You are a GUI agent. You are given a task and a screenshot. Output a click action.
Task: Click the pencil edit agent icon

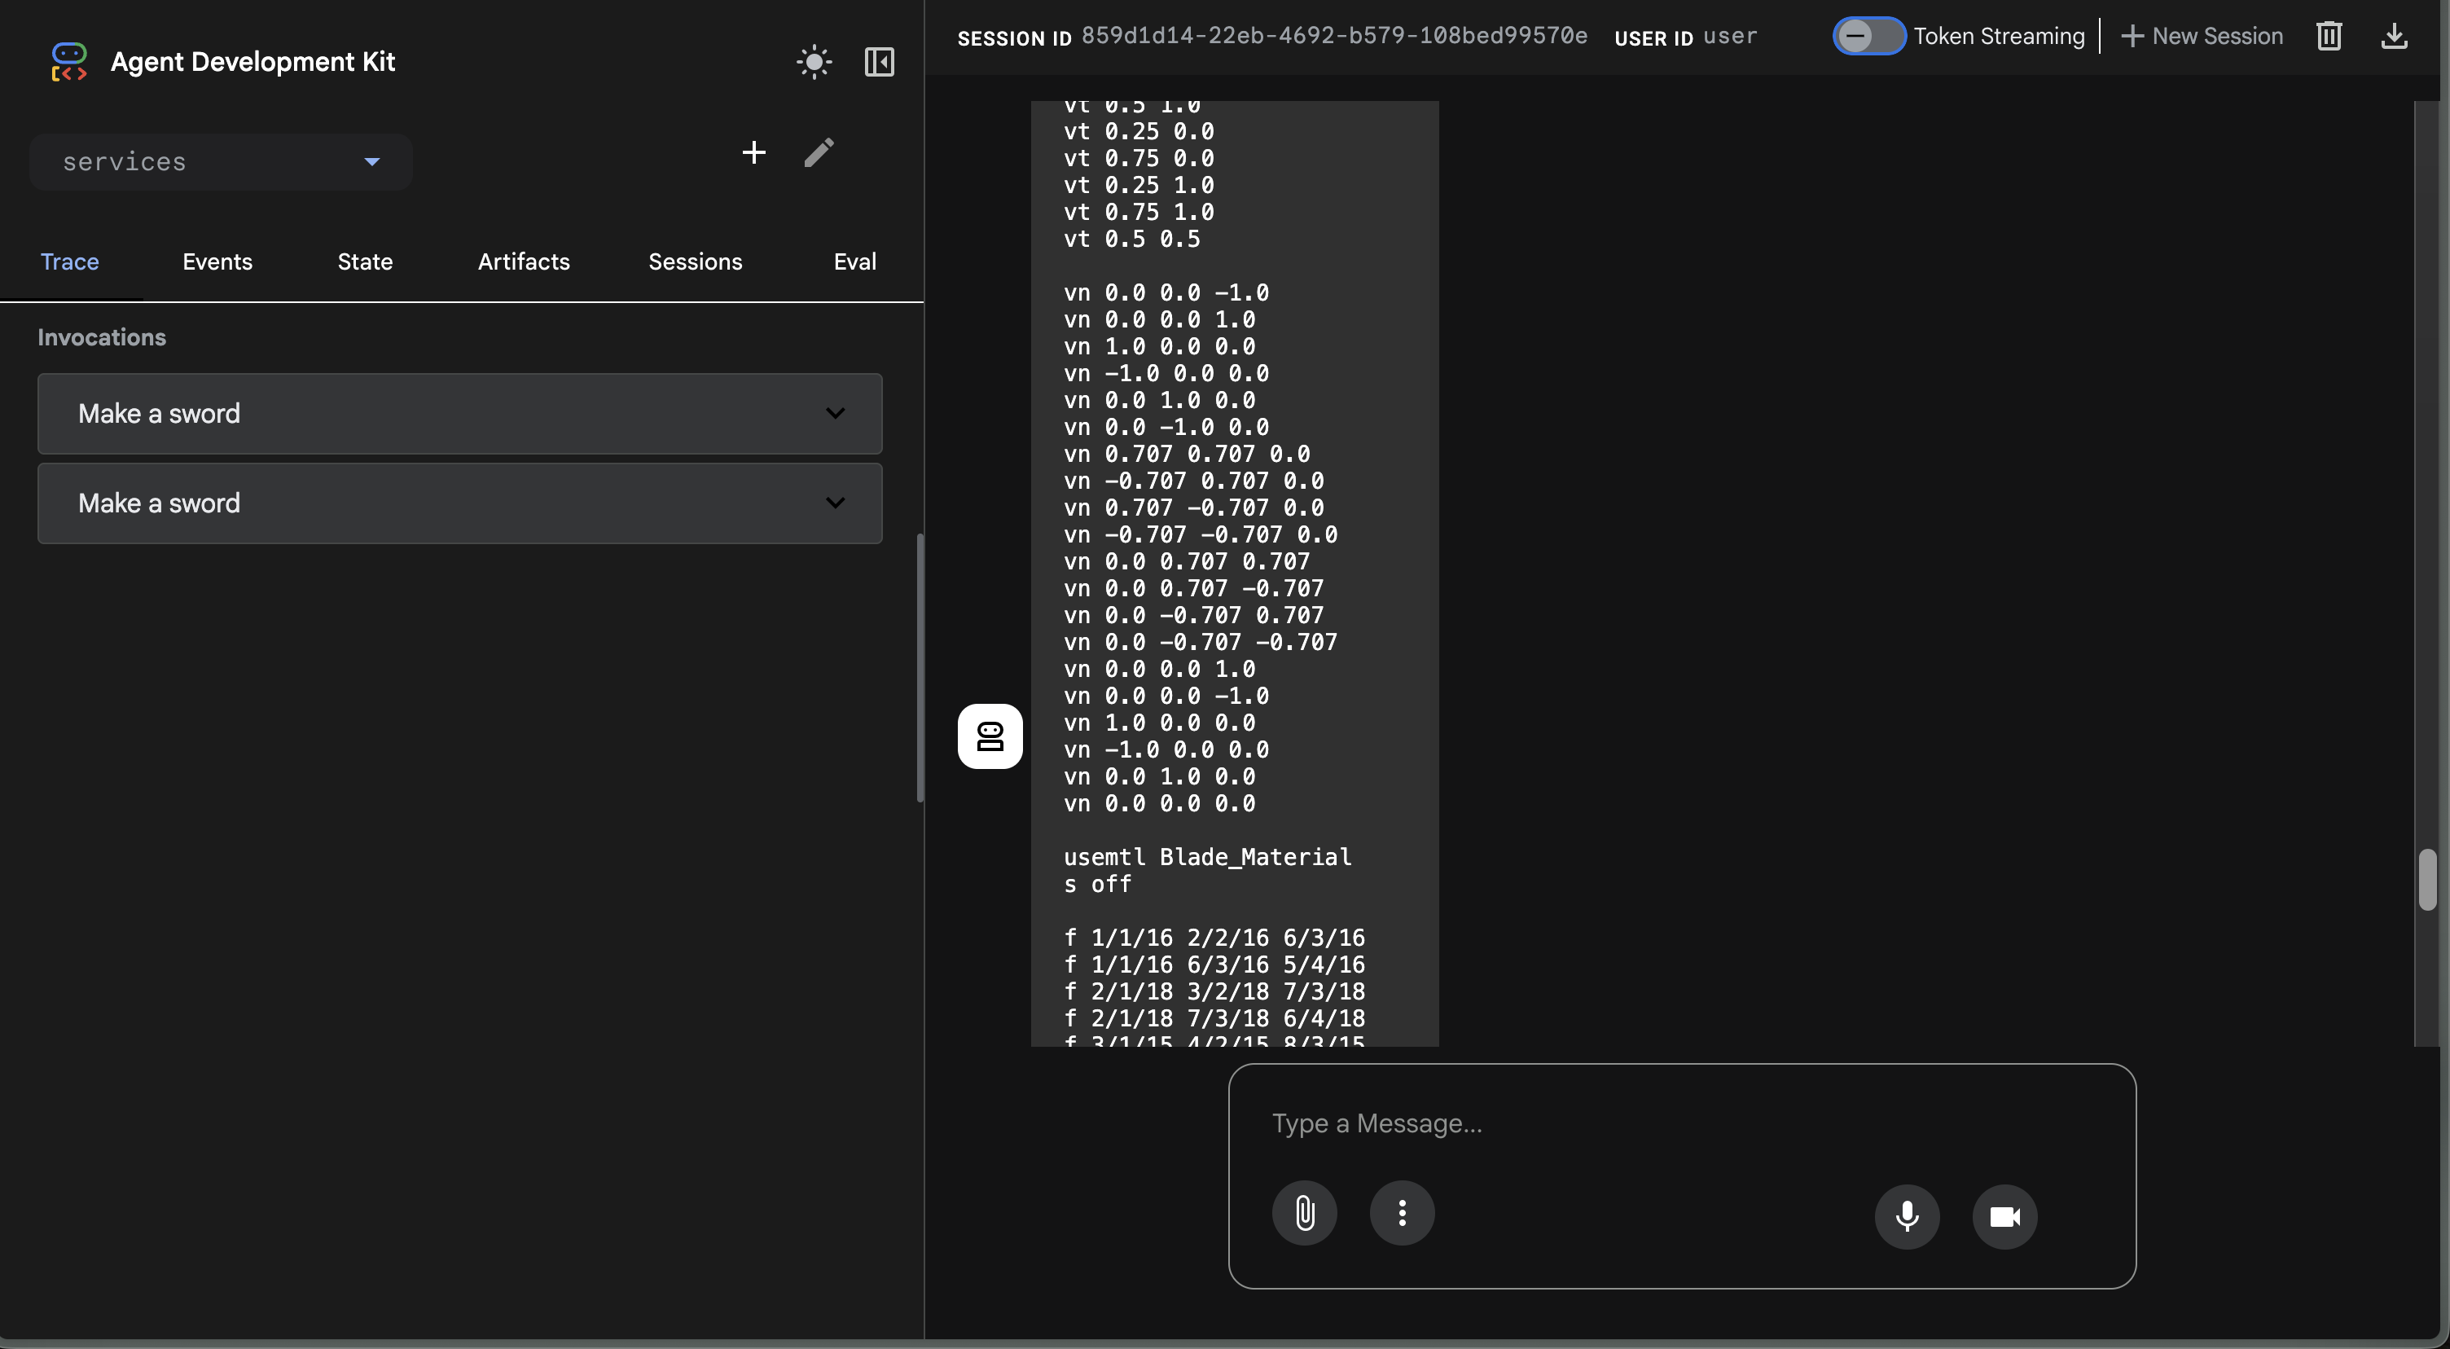tap(819, 152)
